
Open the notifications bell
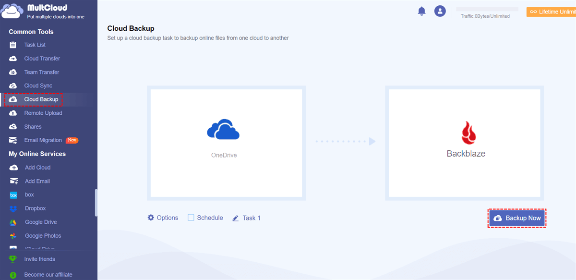pos(422,11)
